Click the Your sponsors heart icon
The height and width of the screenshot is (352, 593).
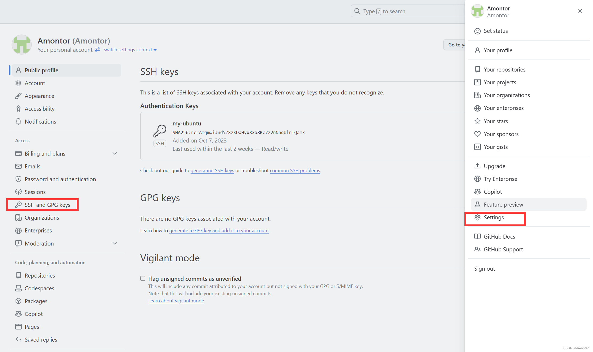click(x=478, y=134)
